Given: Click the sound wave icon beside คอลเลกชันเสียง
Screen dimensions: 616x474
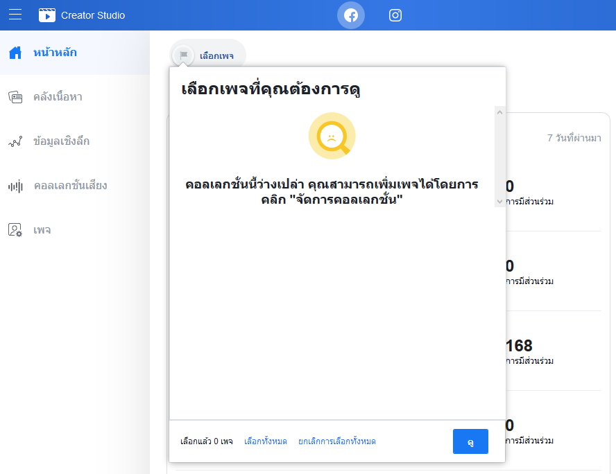Looking at the screenshot, I should click(x=15, y=186).
